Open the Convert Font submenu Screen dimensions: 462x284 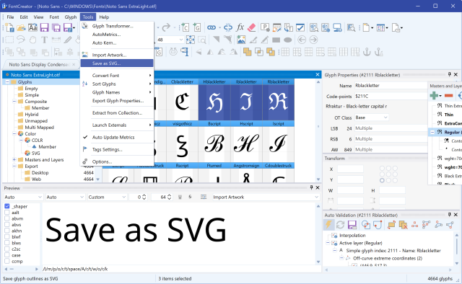point(117,76)
